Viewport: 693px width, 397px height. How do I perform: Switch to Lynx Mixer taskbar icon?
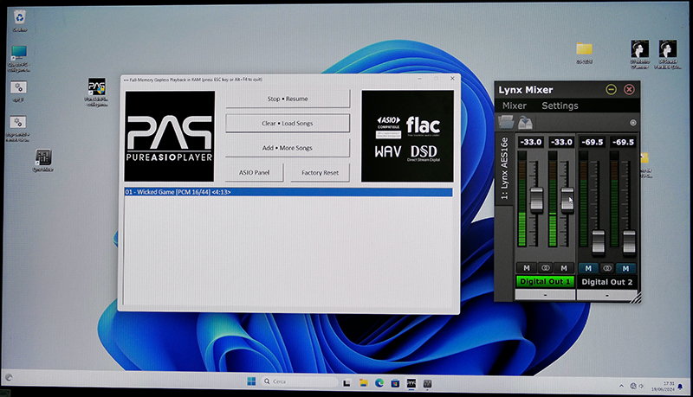click(x=427, y=384)
